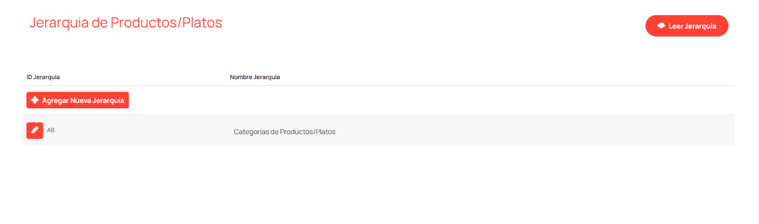Image resolution: width=759 pixels, height=224 pixels.
Task: Click the word Jerarquía in Leer Jerarquía button
Action: click(x=700, y=26)
